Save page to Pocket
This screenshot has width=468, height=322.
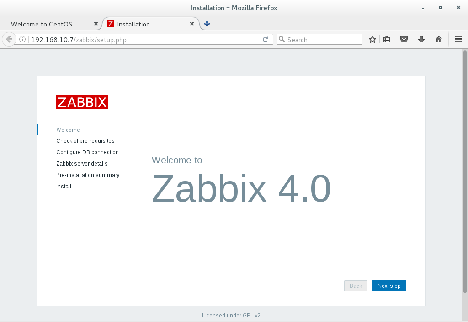[x=404, y=39]
